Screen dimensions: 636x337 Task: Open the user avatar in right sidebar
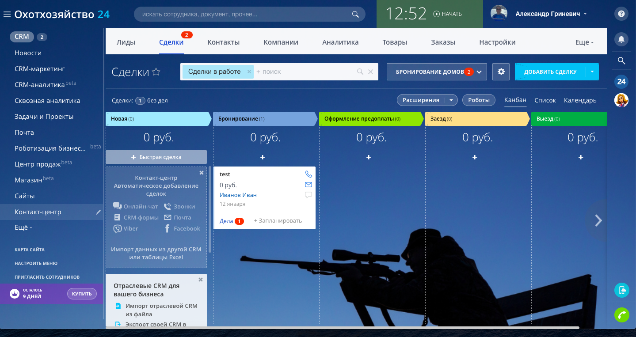point(621,101)
